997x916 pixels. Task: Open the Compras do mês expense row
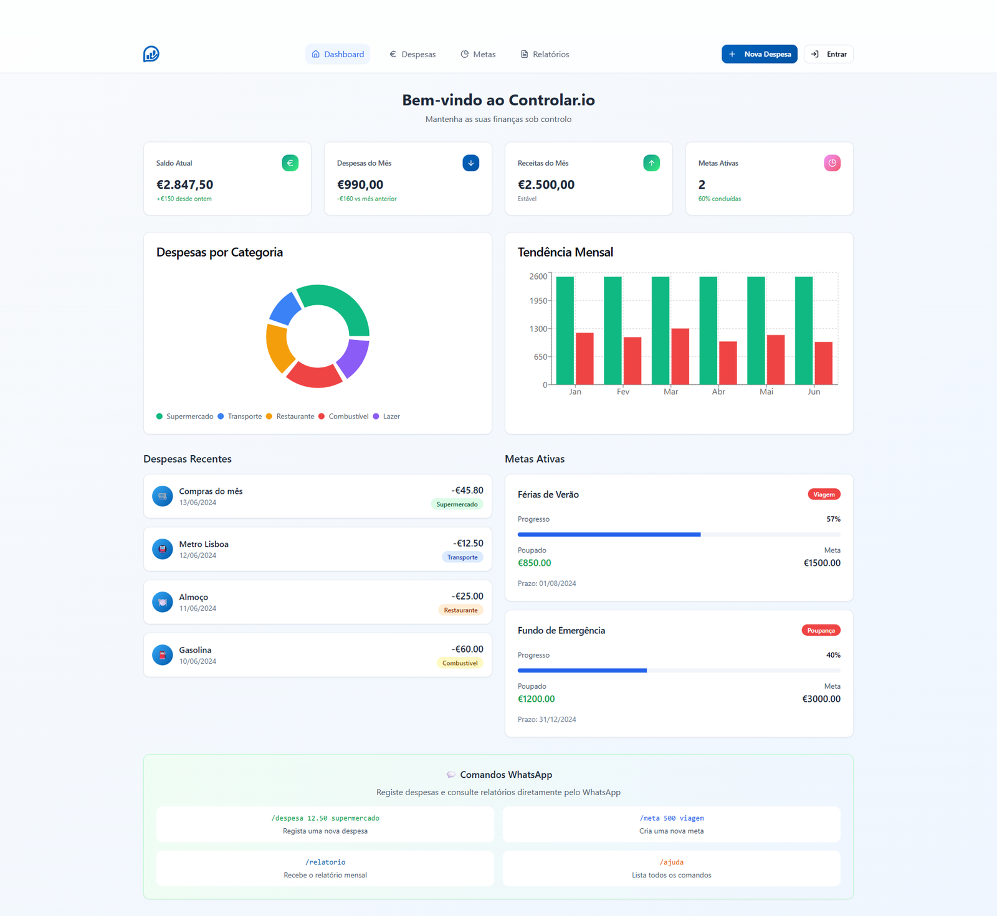(x=318, y=496)
